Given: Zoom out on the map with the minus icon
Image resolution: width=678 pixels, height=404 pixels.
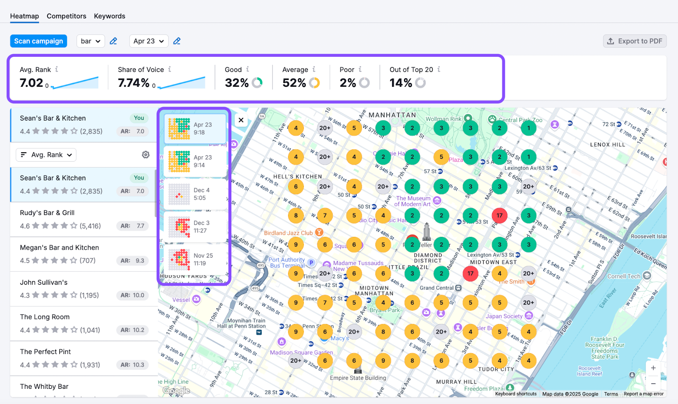Looking at the screenshot, I should click(653, 383).
